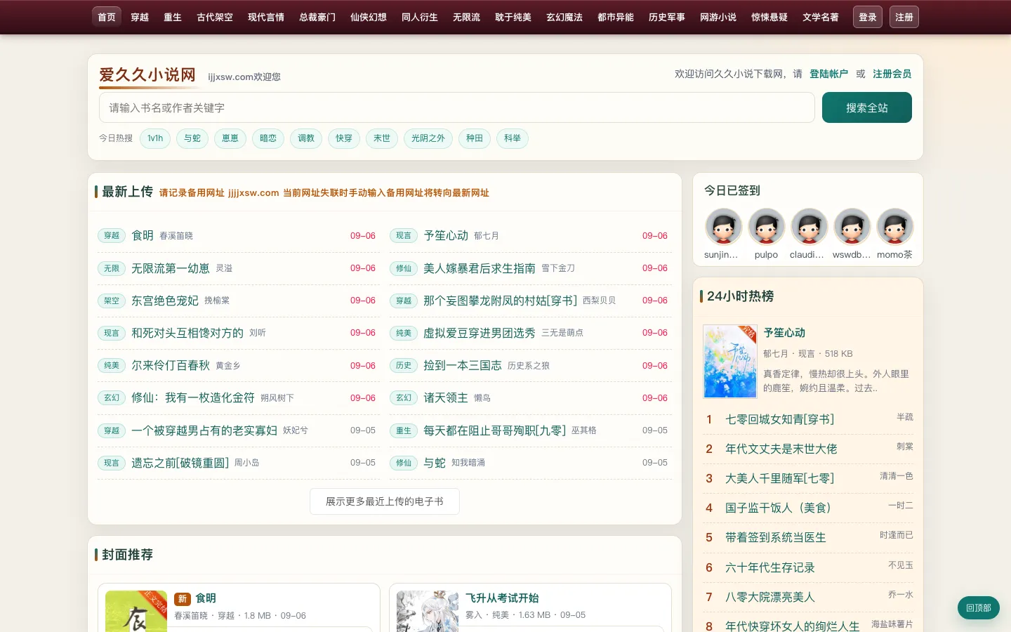Open 予笙心动 cover in hot ranking
1011x632 pixels.
[x=730, y=362]
